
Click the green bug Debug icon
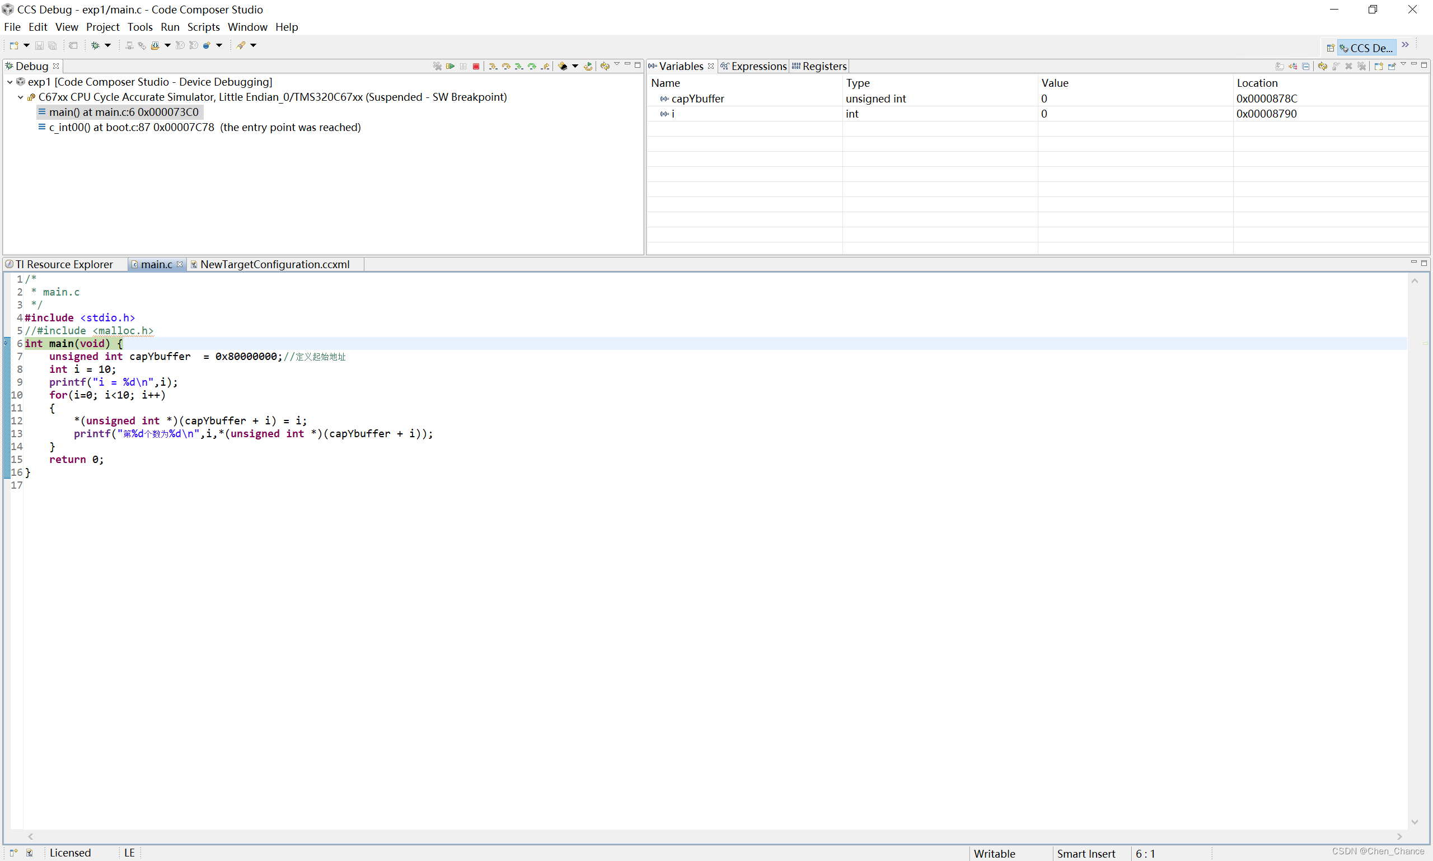coord(95,45)
